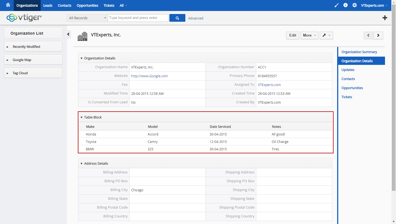Expand Recently Modified panel

[33, 46]
